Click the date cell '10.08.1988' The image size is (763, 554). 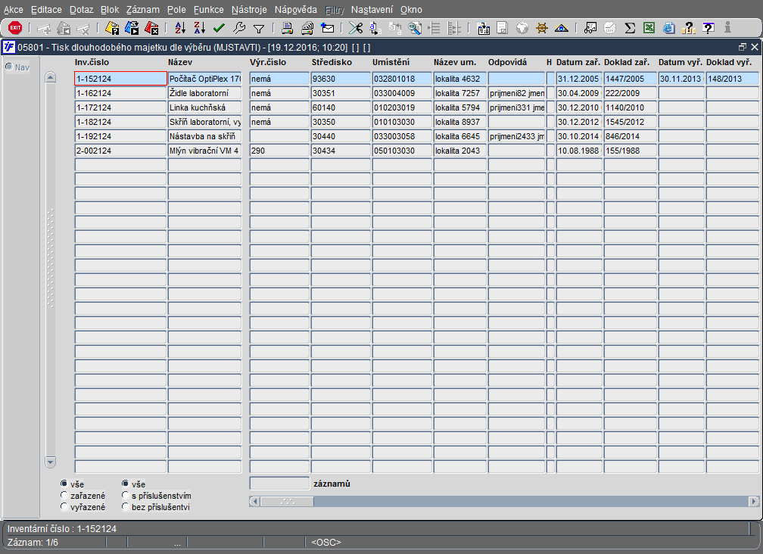coord(579,151)
